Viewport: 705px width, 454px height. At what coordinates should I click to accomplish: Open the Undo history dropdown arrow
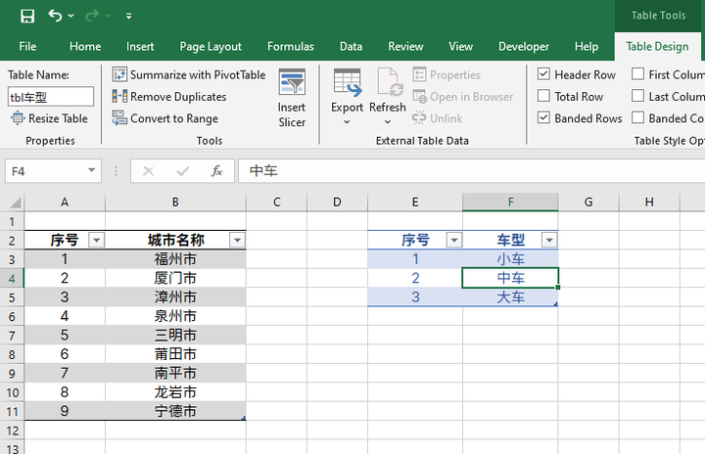[x=71, y=16]
